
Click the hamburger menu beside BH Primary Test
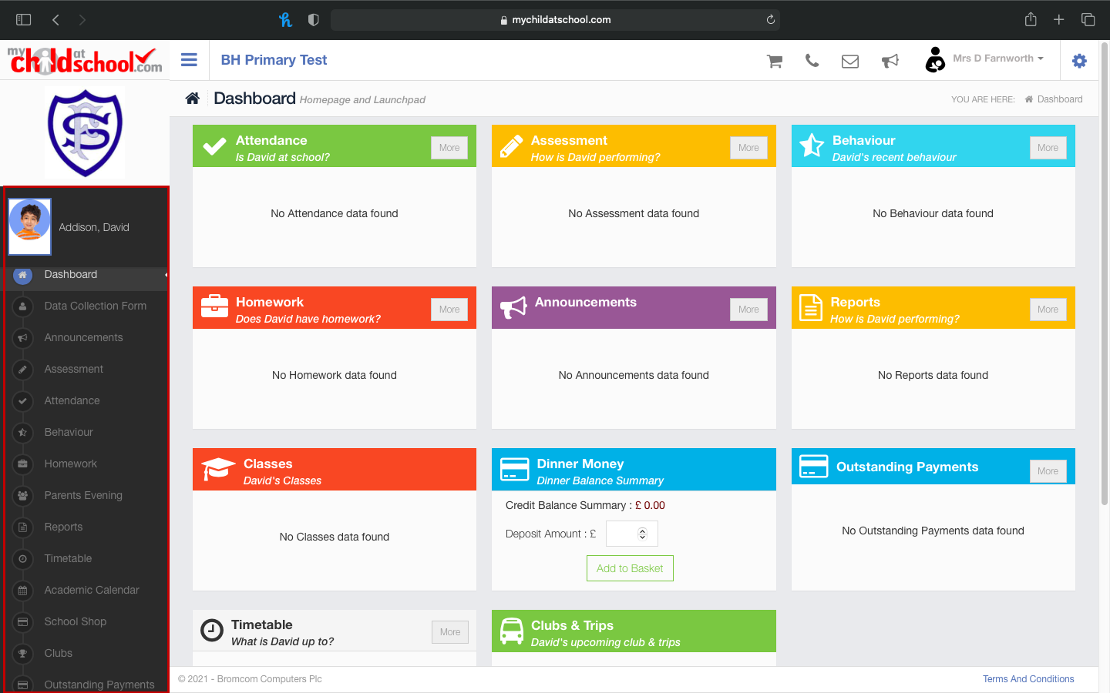click(x=189, y=59)
